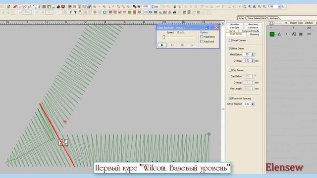Click the Mitre Corner Overlap 0.50 field
Screen dimensions: 317x178
point(247,60)
